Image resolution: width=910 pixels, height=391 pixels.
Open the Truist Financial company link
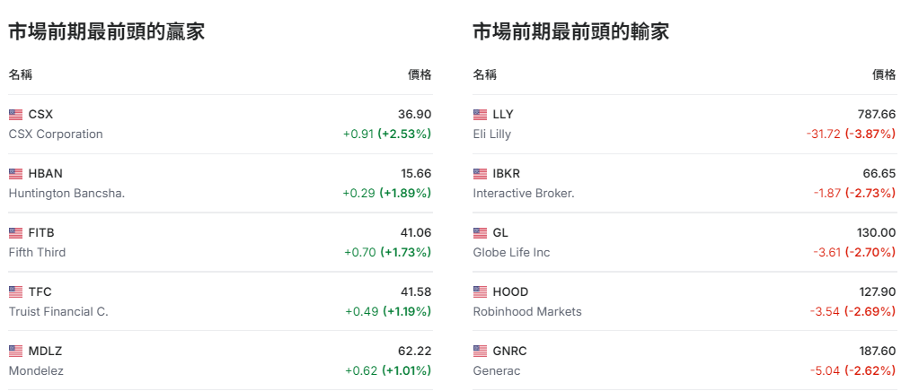point(58,311)
